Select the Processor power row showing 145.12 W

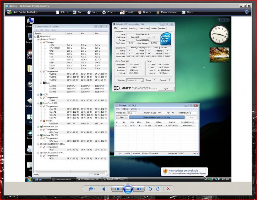[x=71, y=124]
